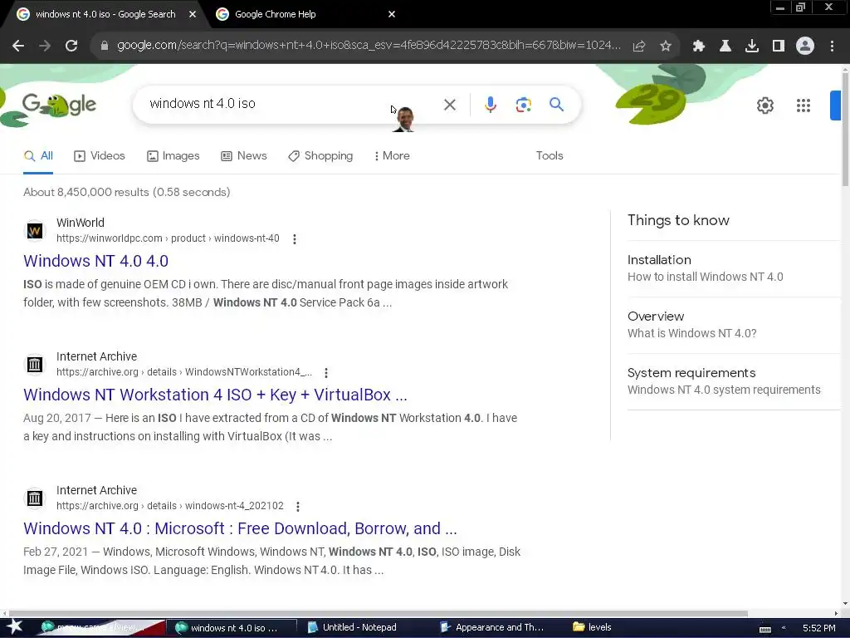Click the keyboard icon in system tray
This screenshot has height=638, width=850.
pos(765,628)
